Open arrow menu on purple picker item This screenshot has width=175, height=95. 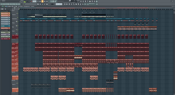[x=9, y=34]
